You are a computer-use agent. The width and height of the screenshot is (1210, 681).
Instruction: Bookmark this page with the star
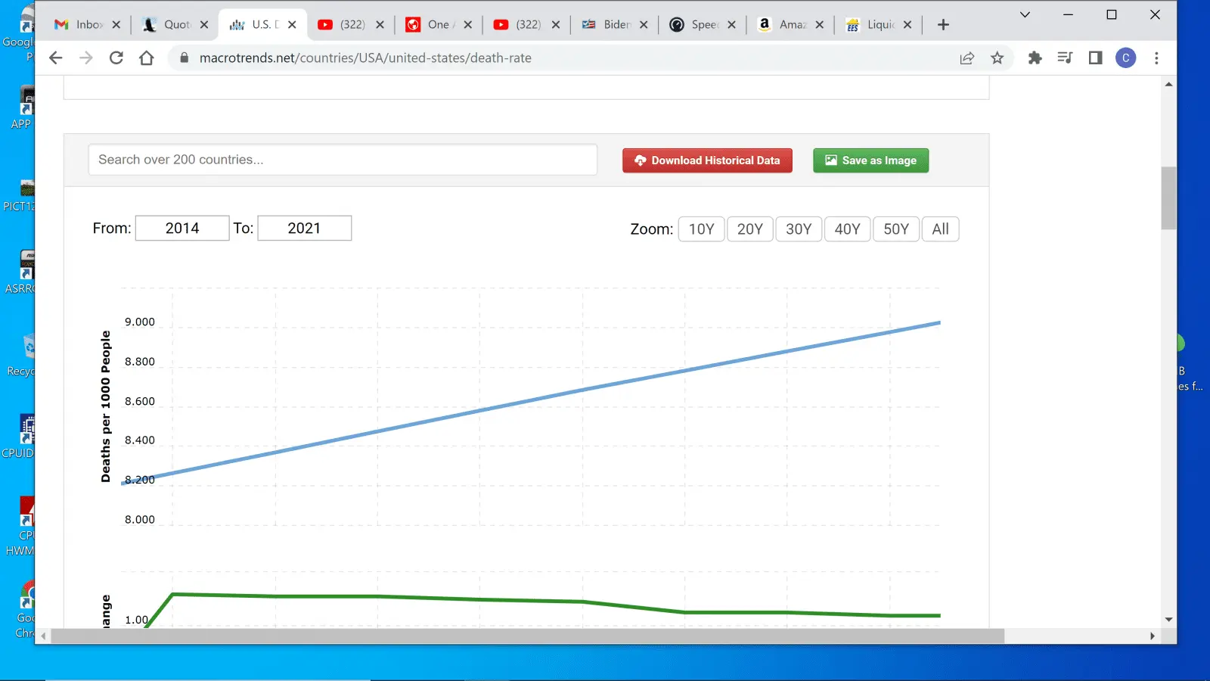(x=997, y=58)
